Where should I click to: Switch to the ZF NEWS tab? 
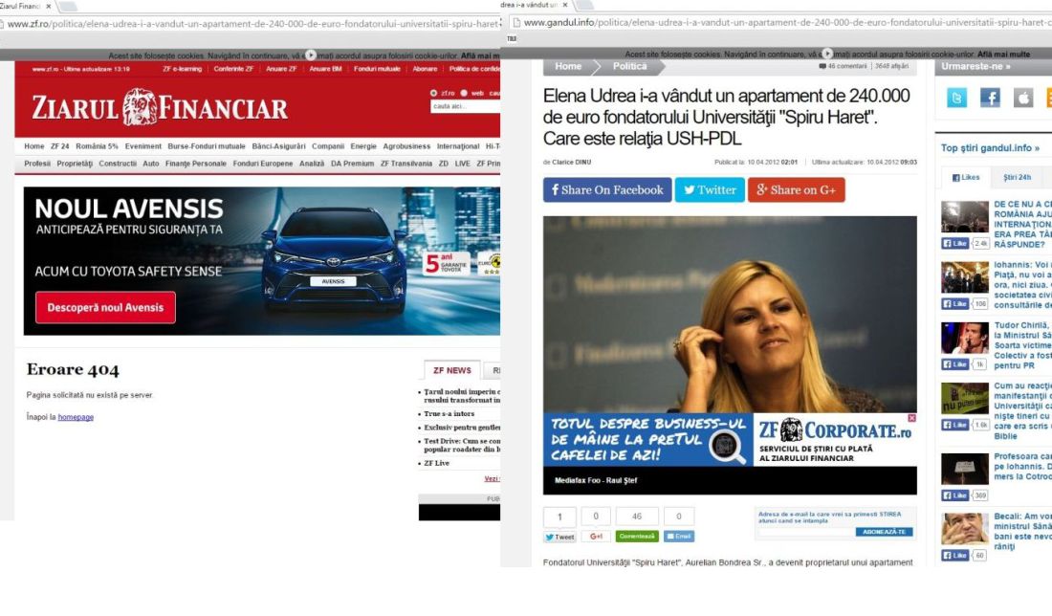451,370
